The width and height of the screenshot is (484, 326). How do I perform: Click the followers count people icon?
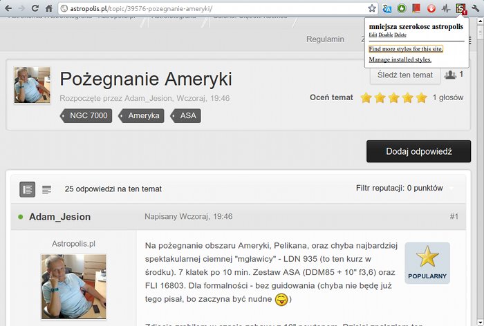pos(450,75)
